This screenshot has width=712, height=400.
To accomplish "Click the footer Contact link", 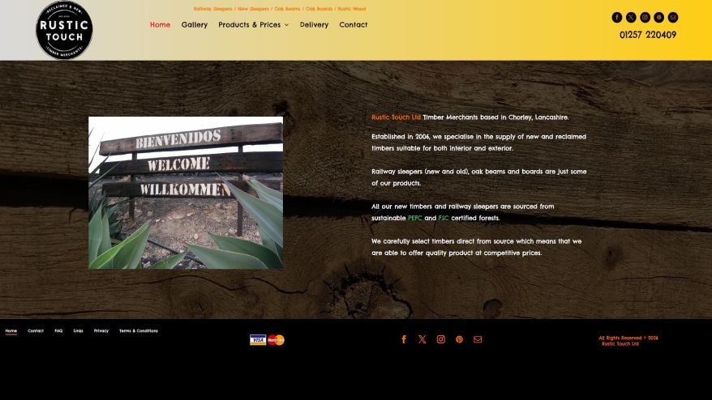I will pos(36,330).
